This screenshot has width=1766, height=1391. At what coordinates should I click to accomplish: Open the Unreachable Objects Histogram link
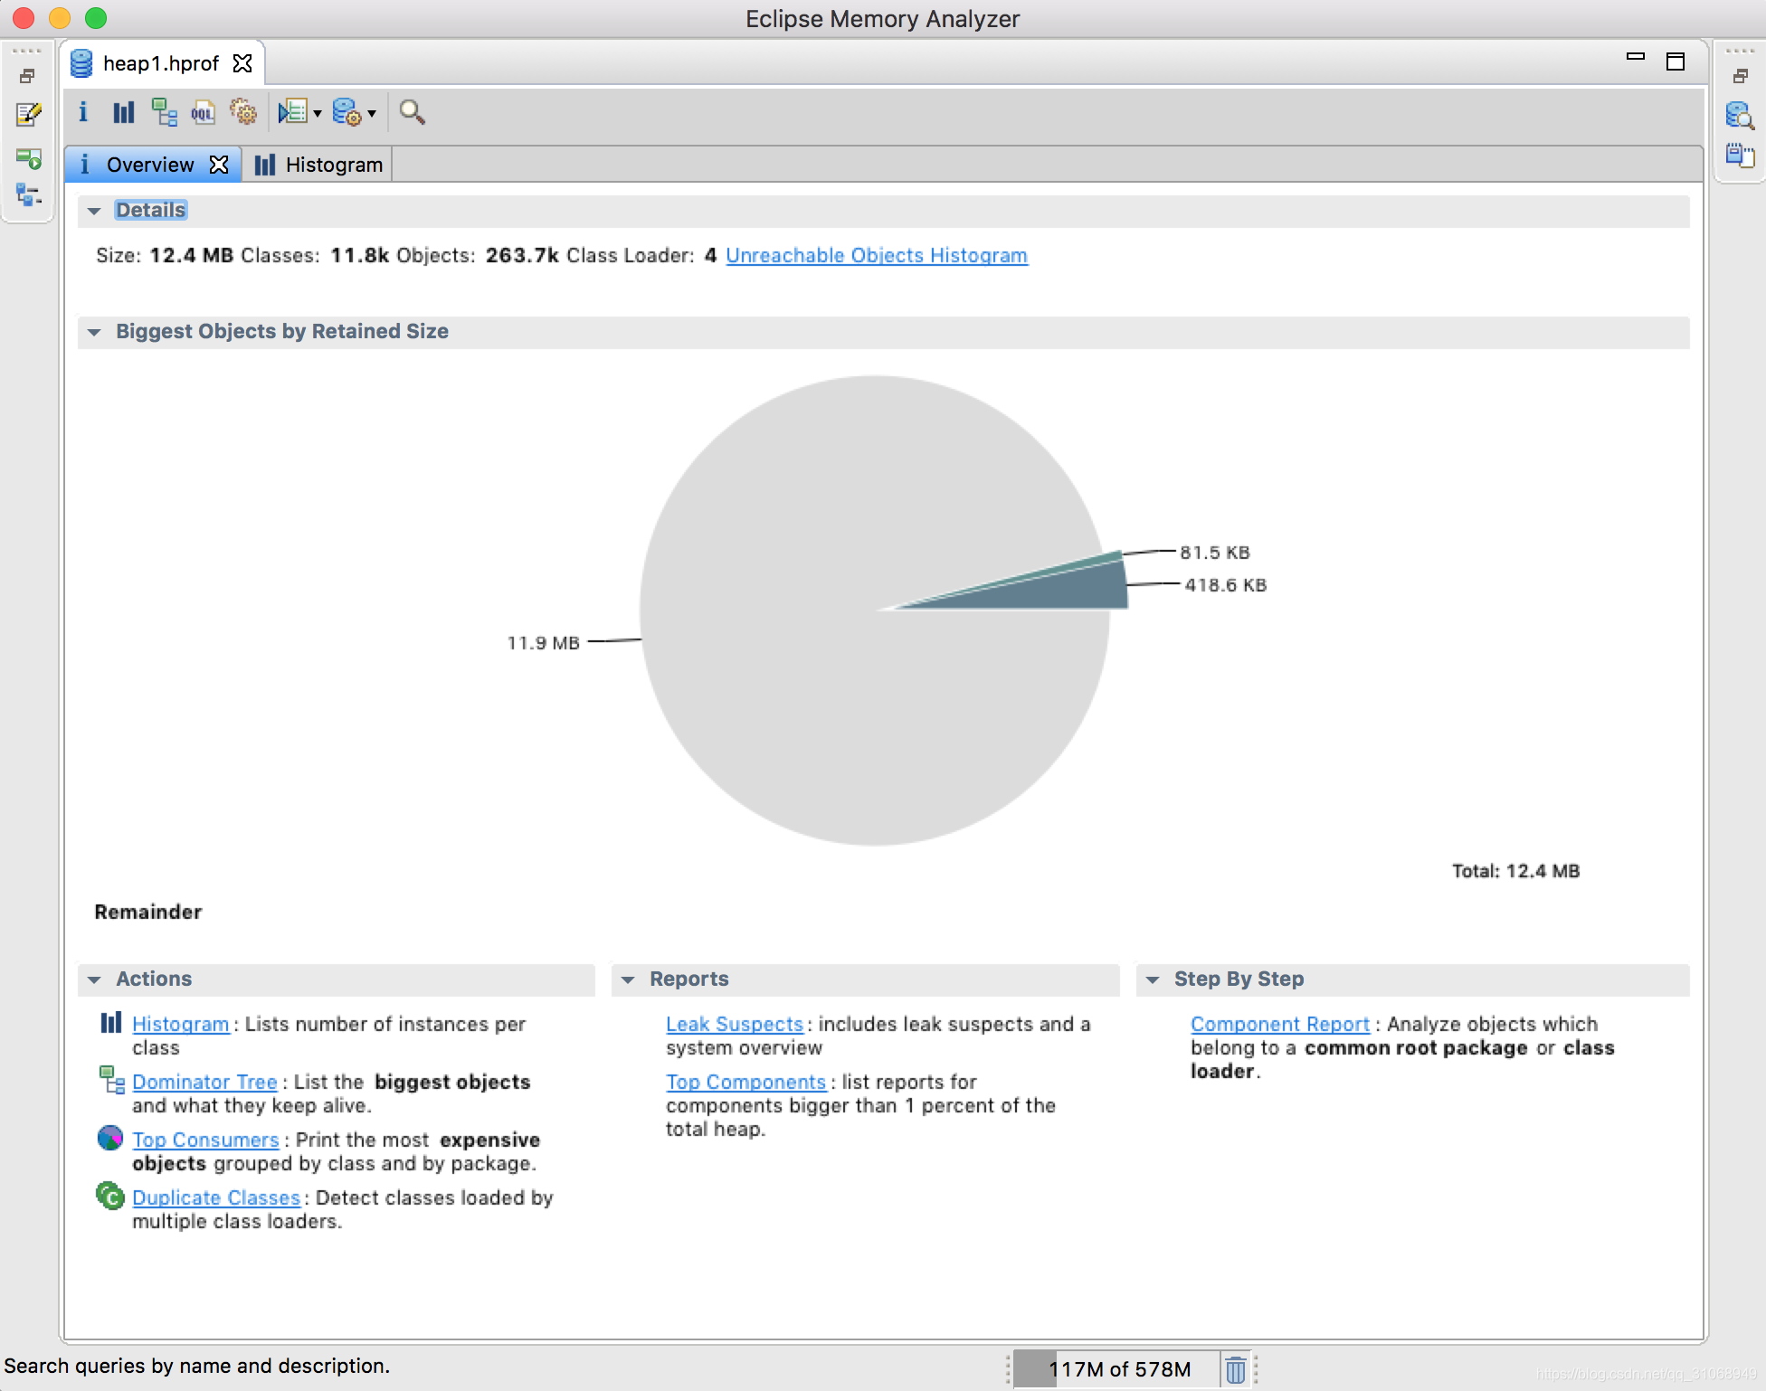(x=877, y=255)
